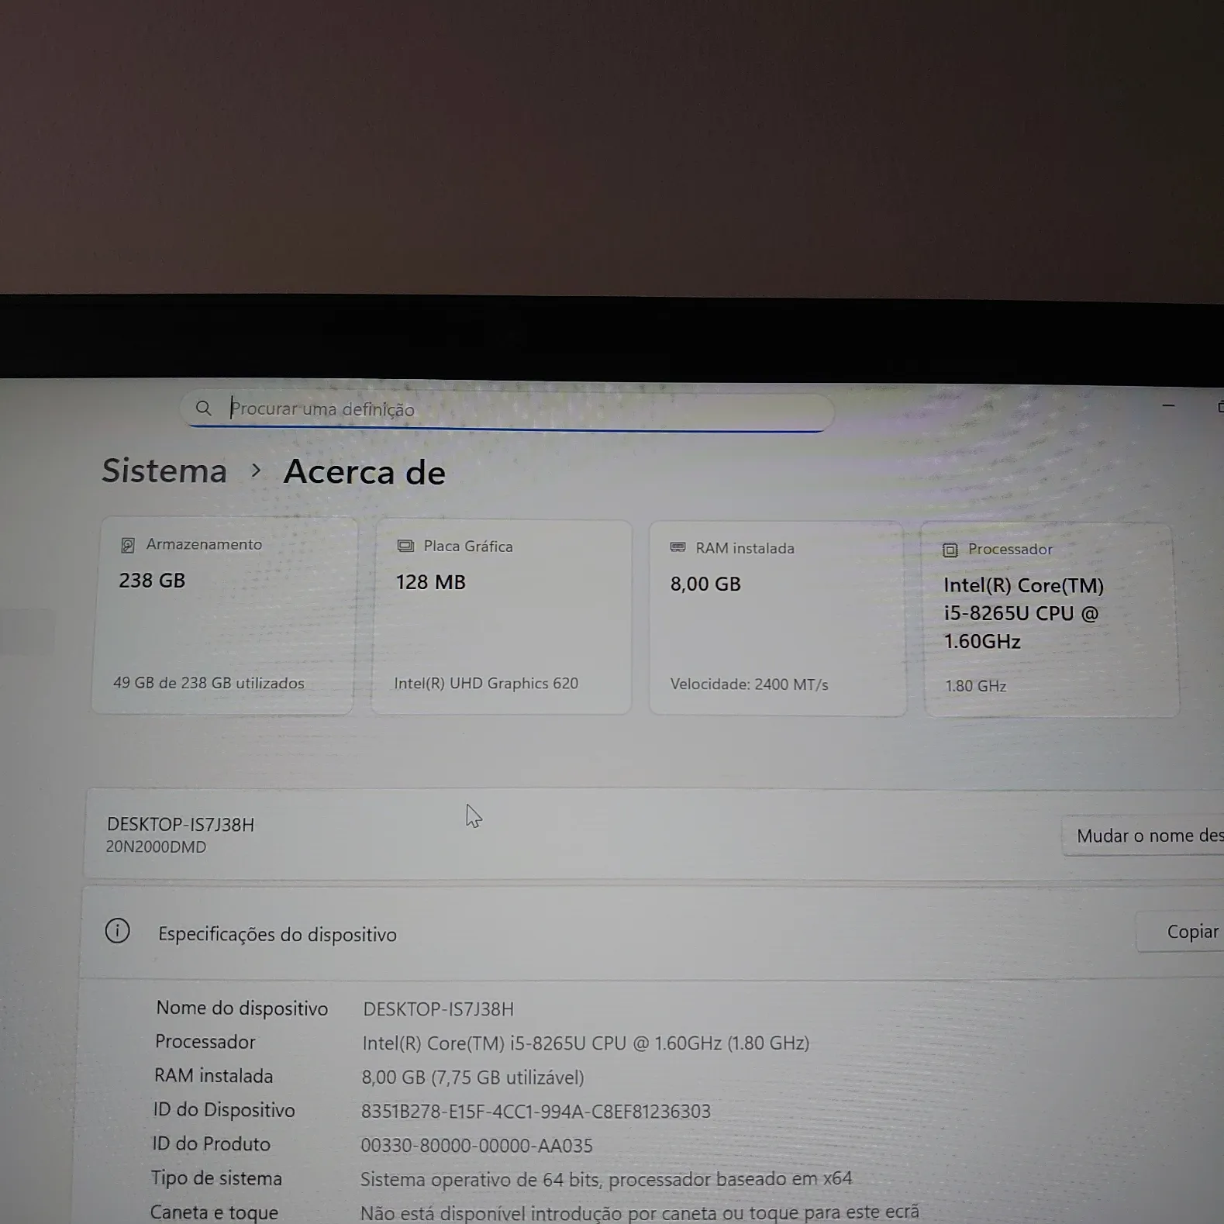1224x1224 pixels.
Task: Focus the 'Procurar uma definição' search field
Action: (x=508, y=410)
